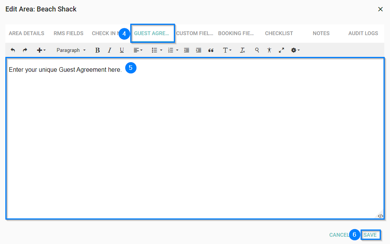Open find and replace magnifier icon
Image resolution: width=390 pixels, height=244 pixels.
(257, 50)
